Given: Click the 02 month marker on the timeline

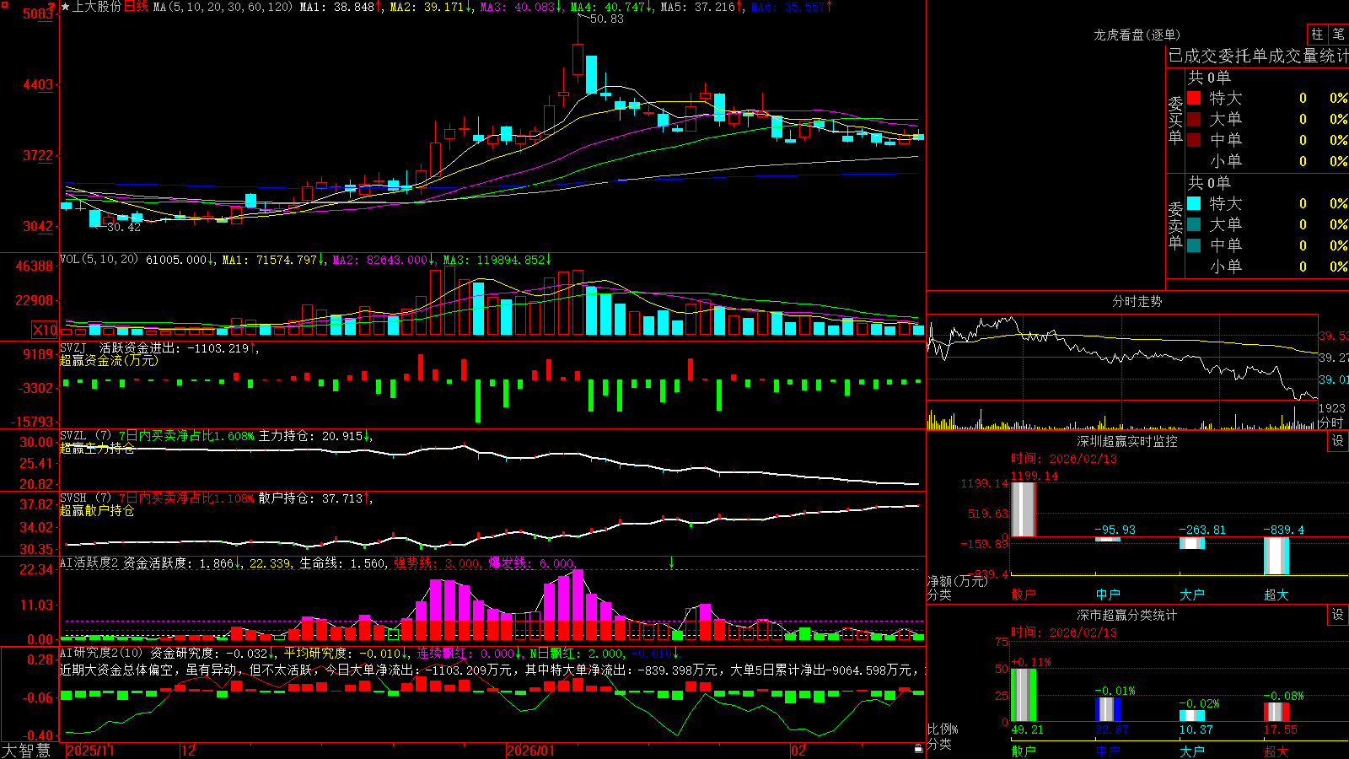Looking at the screenshot, I should (798, 751).
